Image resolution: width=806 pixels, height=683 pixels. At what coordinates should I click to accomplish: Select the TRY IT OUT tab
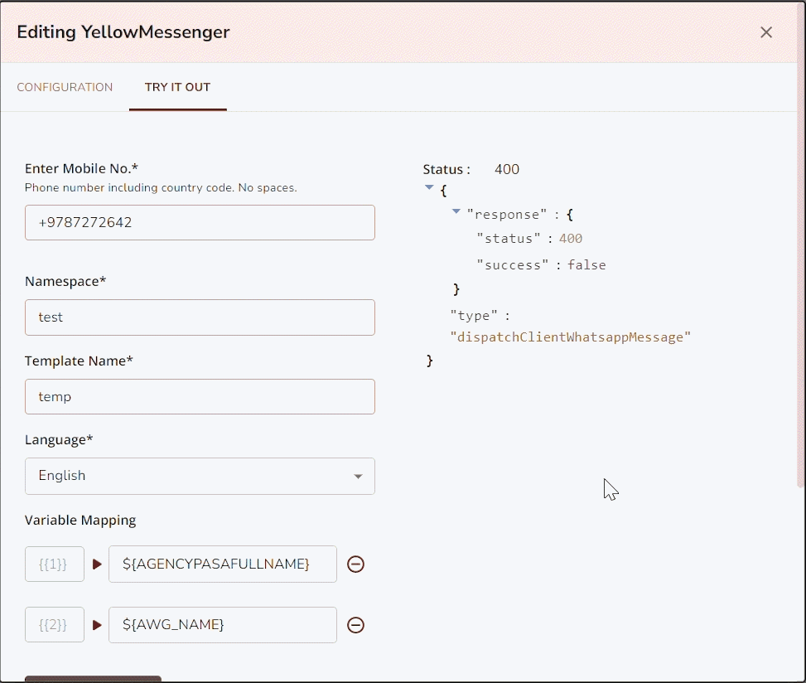click(x=177, y=87)
